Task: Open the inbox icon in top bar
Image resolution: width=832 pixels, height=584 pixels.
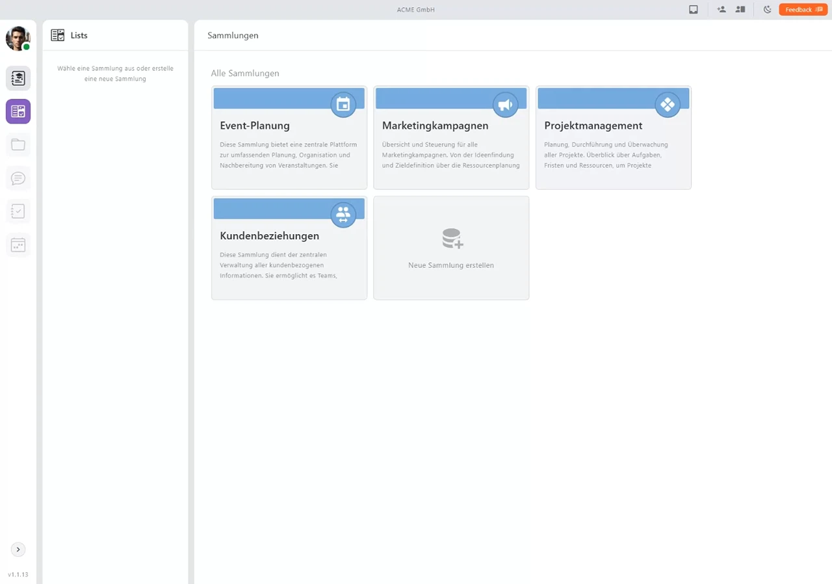Action: tap(694, 10)
